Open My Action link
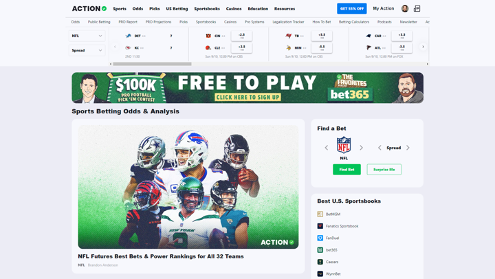495x279 pixels. (383, 8)
